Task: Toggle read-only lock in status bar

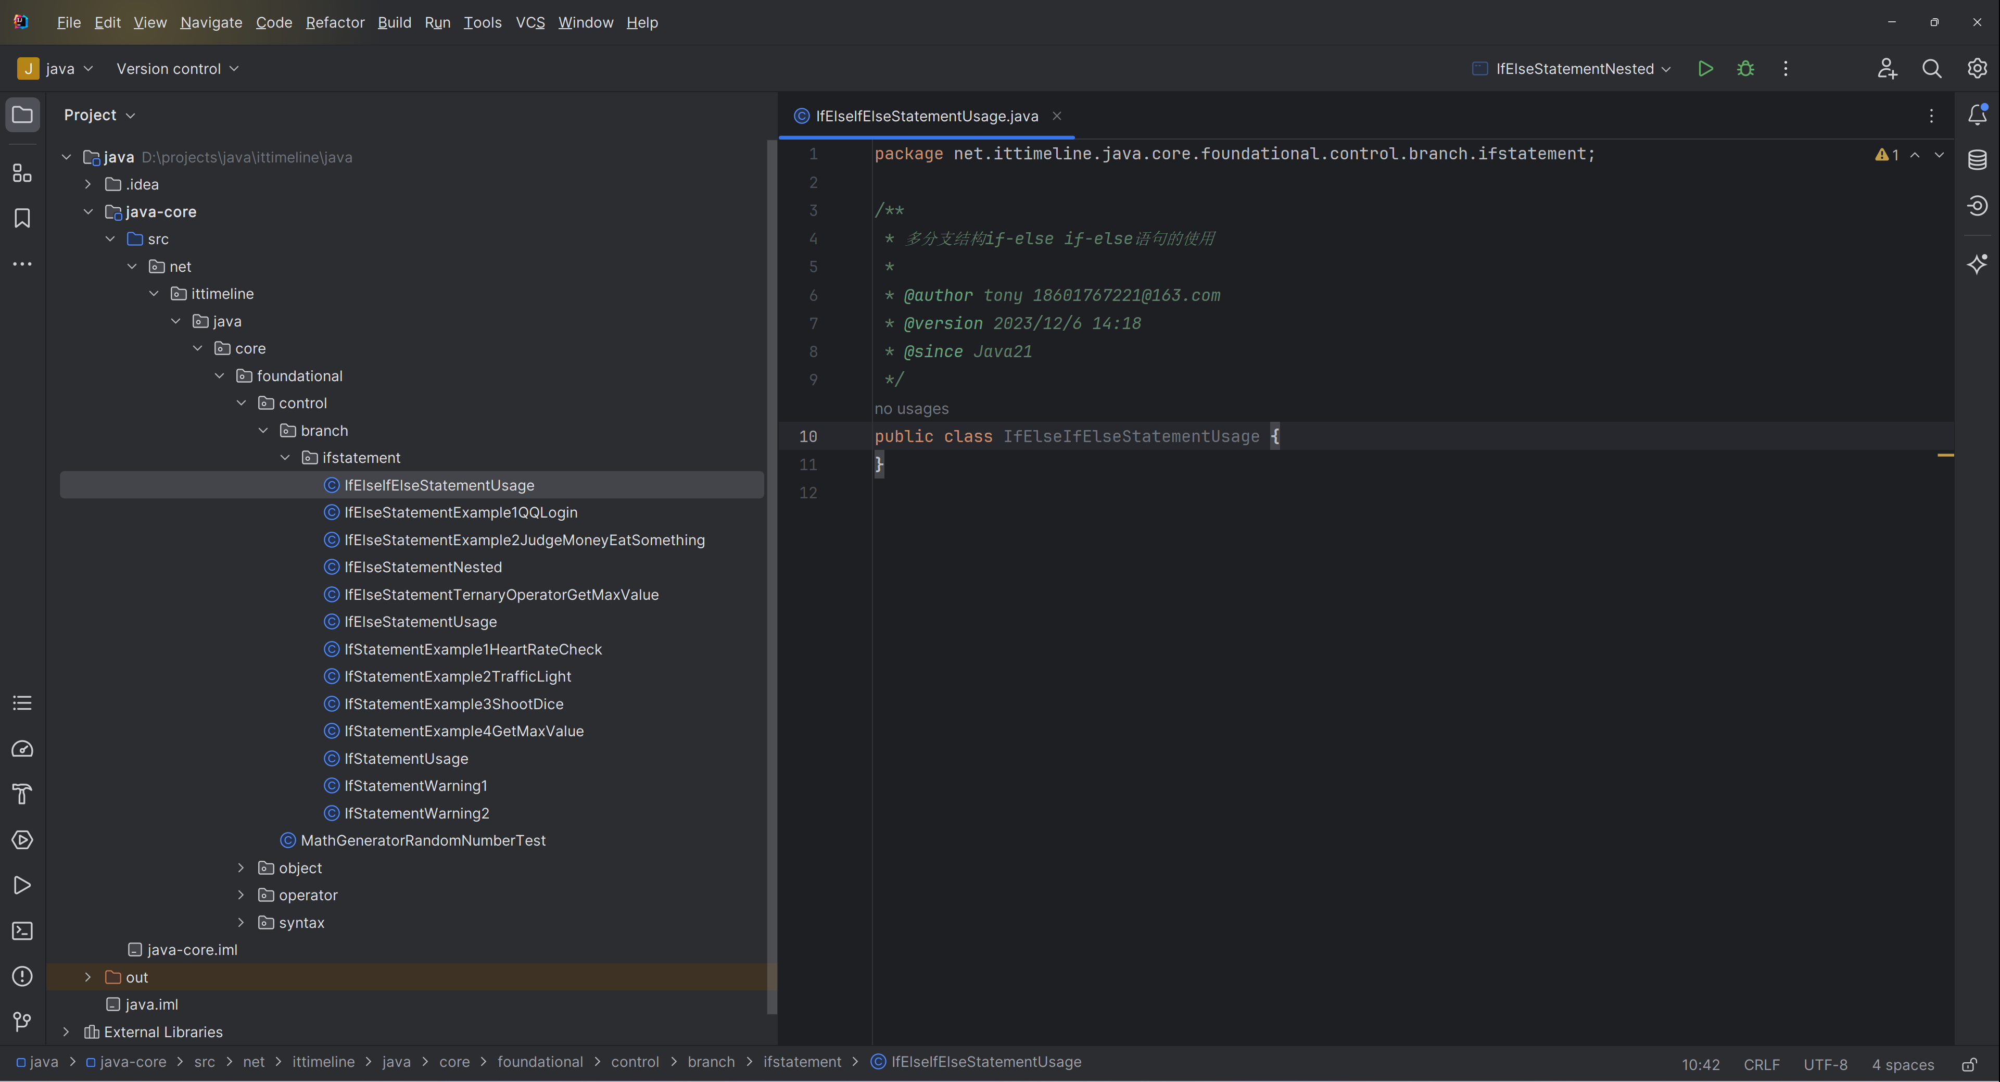Action: pos(1969,1064)
